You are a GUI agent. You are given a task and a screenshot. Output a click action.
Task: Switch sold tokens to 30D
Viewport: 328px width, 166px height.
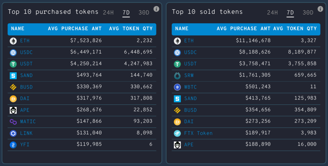coord(308,13)
